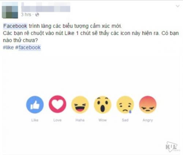This screenshot has height=155, width=183.
Task: Click the Wow label text
Action: pyautogui.click(x=102, y=120)
